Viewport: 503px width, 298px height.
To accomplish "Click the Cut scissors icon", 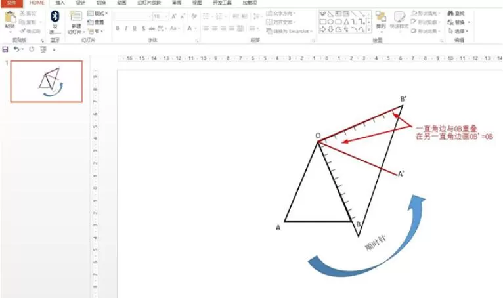I will click(x=22, y=13).
